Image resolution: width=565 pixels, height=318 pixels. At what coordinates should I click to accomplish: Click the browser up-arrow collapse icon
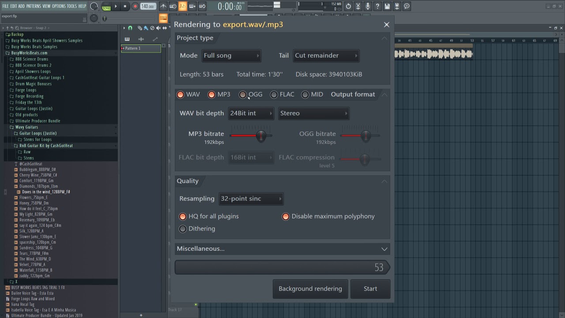tap(7, 28)
